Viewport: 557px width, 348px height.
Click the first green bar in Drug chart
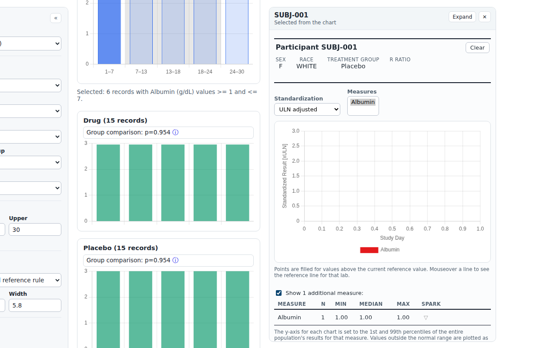pos(108,183)
